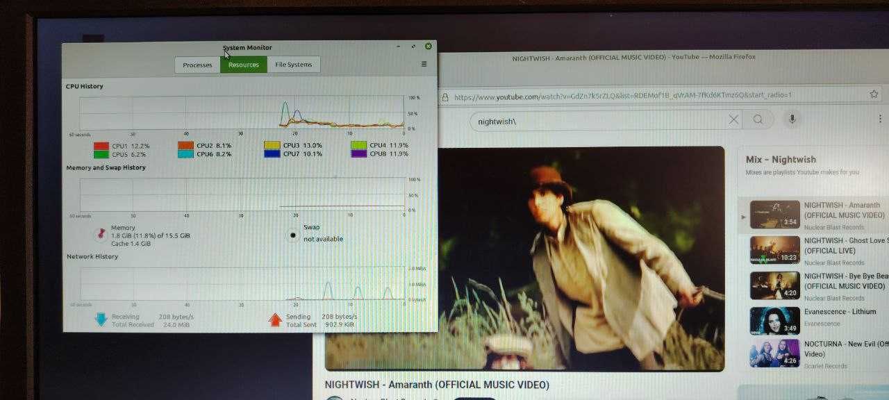Clear the YouTube search query with X
Viewport: 889px width, 400px height.
[x=733, y=120]
